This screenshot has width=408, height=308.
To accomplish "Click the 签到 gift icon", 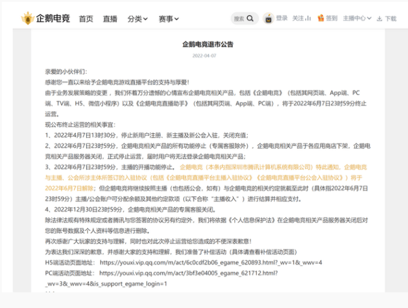I will pos(321,18).
